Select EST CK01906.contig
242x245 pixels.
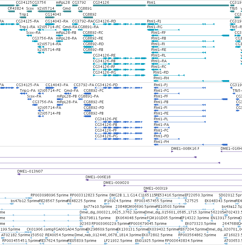click(x=40, y=229)
